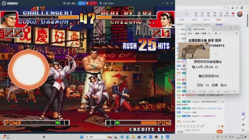Click the megaphone icon in chat toolbar
Image resolution: width=249 pixels, height=140 pixels.
pos(181,126)
